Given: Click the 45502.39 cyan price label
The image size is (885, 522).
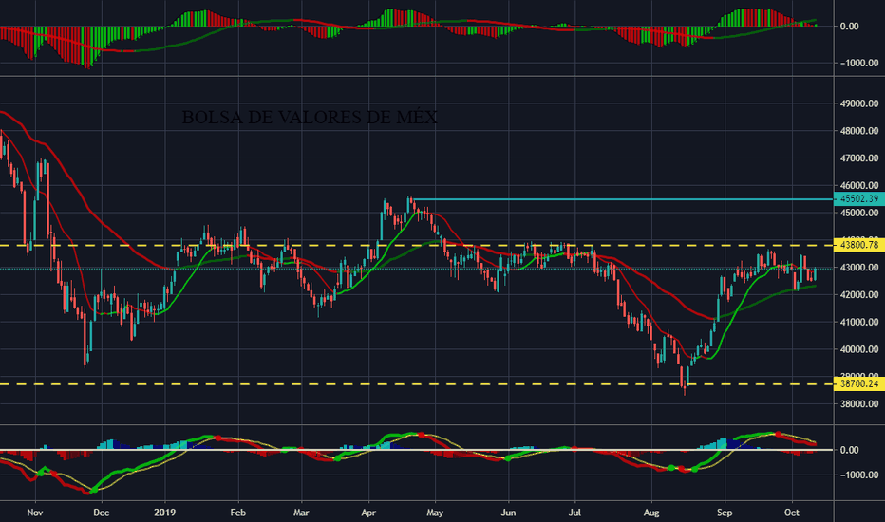Looking at the screenshot, I should [x=859, y=198].
